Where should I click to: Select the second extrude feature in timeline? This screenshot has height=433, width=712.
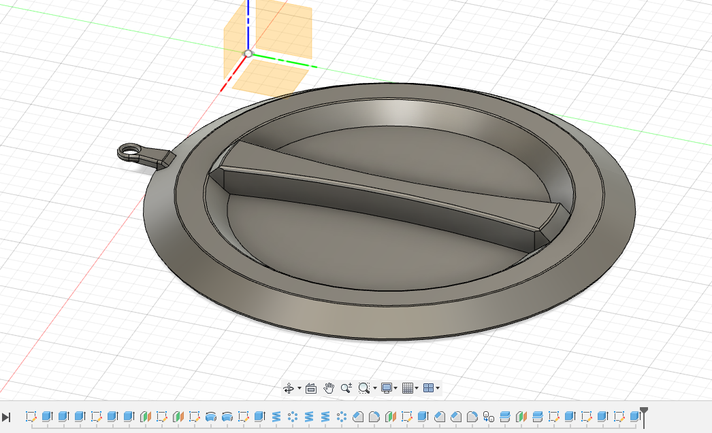pyautogui.click(x=63, y=417)
